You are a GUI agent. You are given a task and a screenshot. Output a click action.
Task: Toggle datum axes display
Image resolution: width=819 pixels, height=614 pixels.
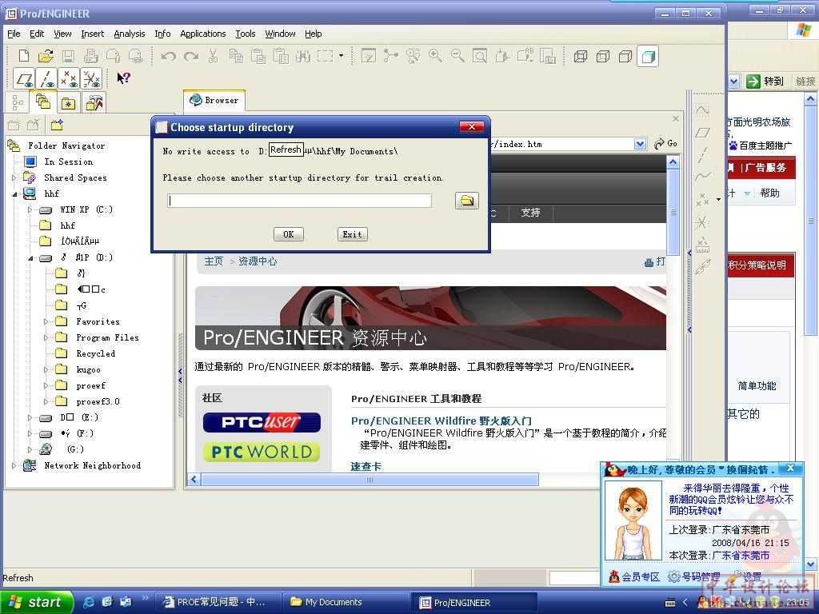46,78
